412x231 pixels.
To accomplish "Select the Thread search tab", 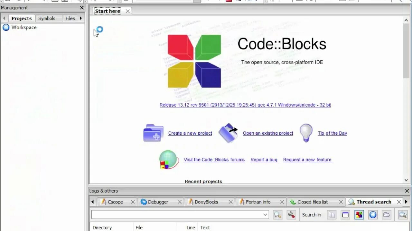I will click(x=374, y=202).
